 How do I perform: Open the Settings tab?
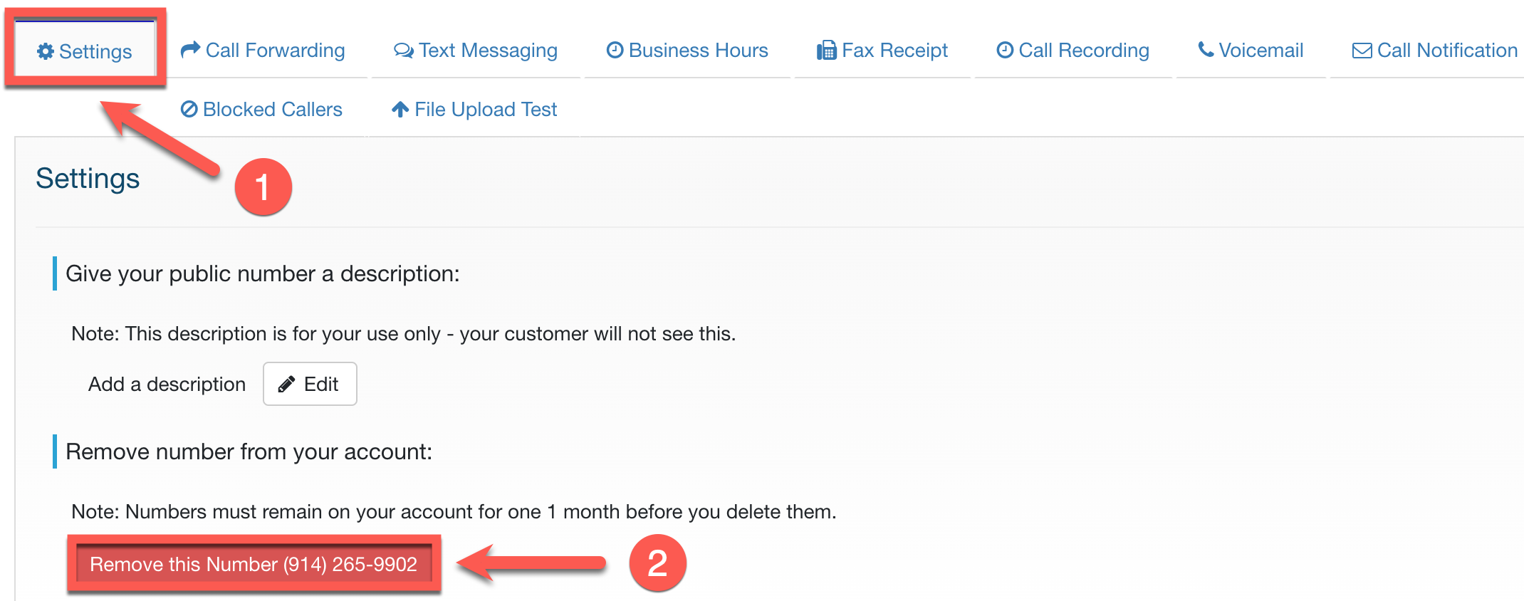(85, 49)
